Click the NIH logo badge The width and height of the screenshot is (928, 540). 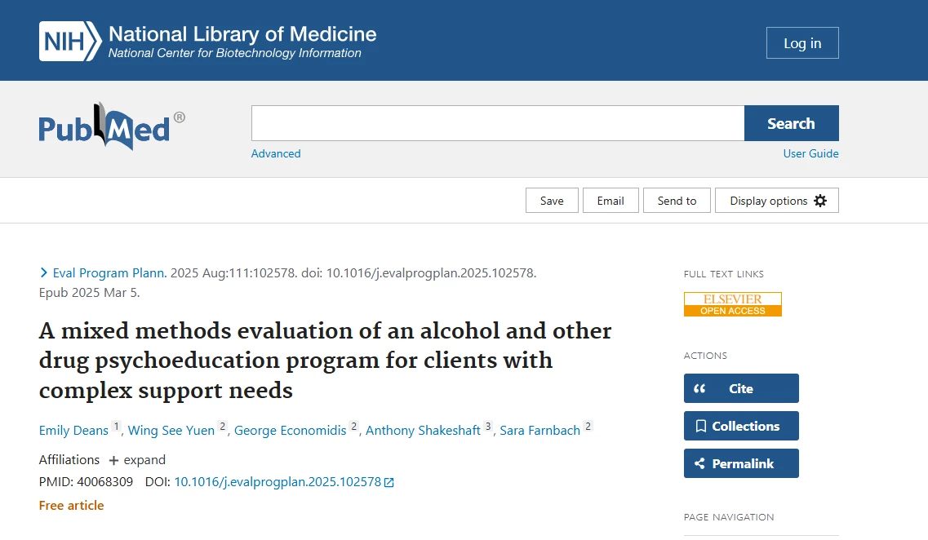click(x=70, y=42)
